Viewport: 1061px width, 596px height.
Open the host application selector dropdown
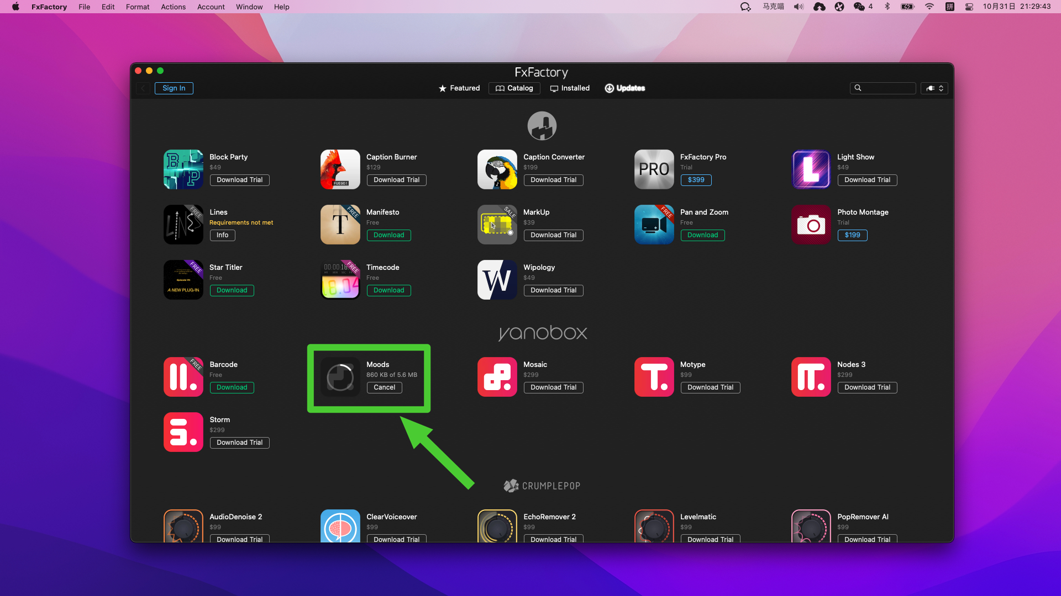click(x=934, y=88)
